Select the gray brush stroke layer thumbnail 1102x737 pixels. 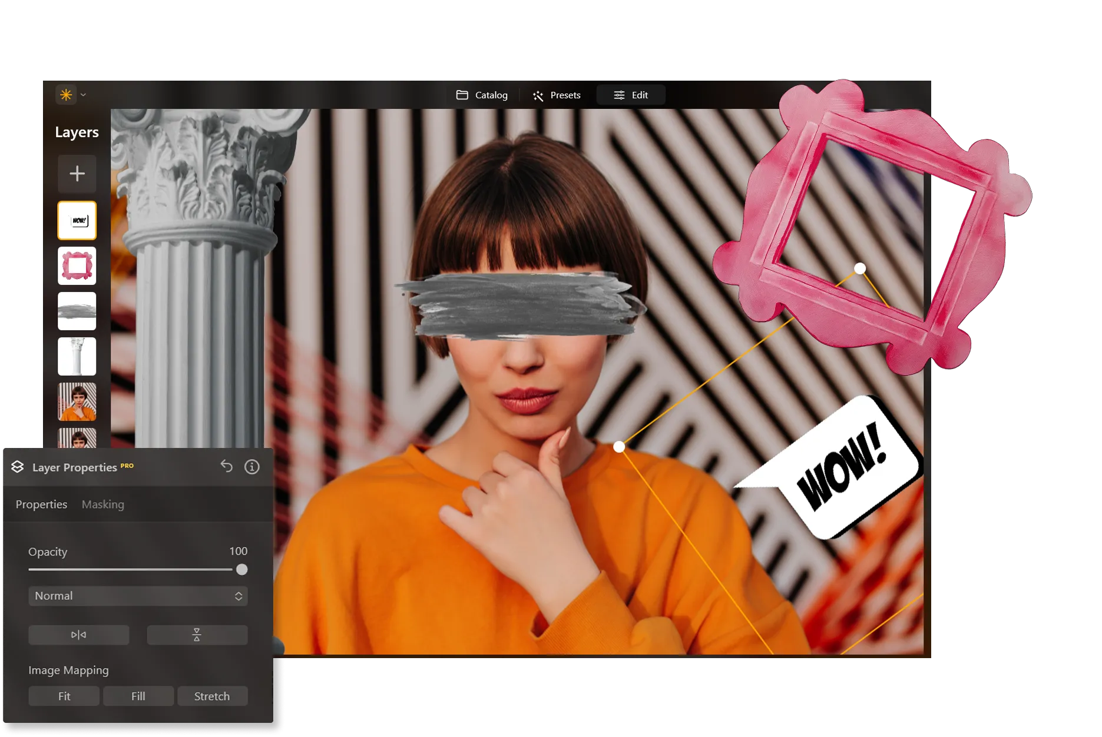(77, 311)
